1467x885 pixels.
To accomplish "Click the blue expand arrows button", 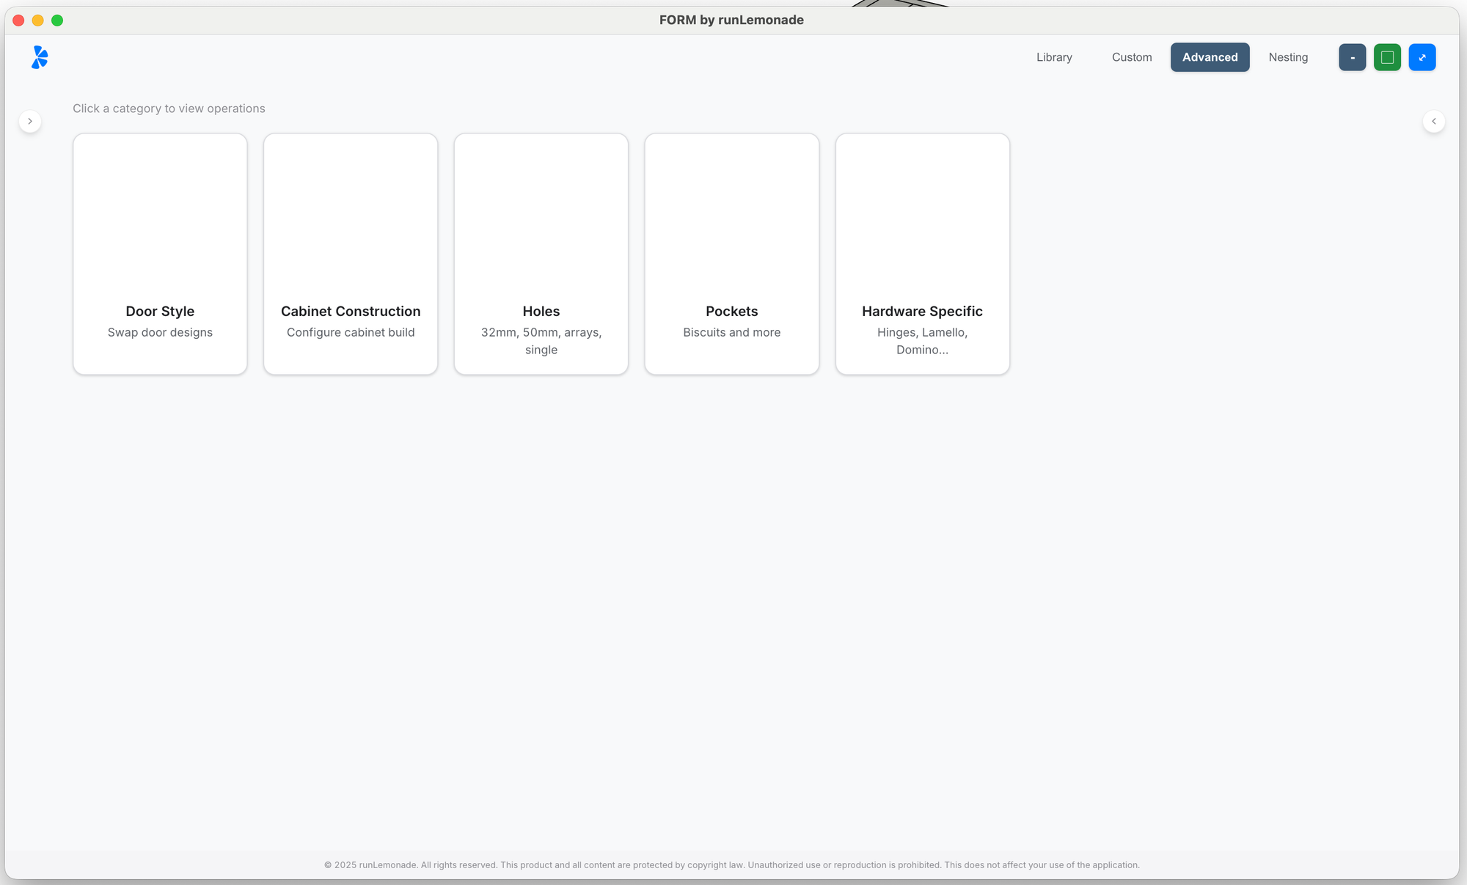I will (1422, 57).
